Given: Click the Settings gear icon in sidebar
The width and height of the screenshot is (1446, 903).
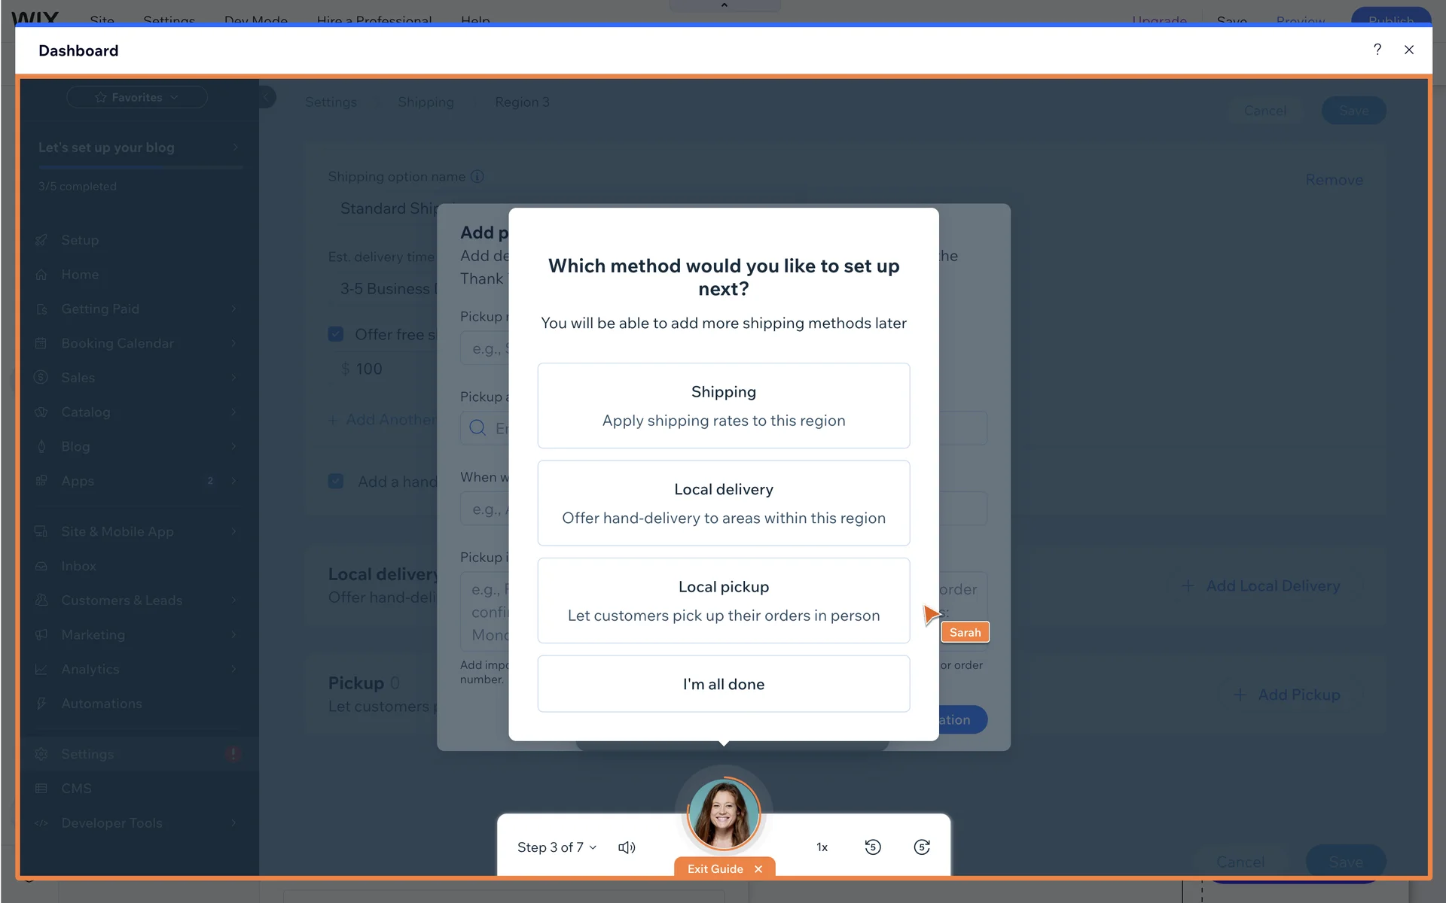Looking at the screenshot, I should pos(41,754).
